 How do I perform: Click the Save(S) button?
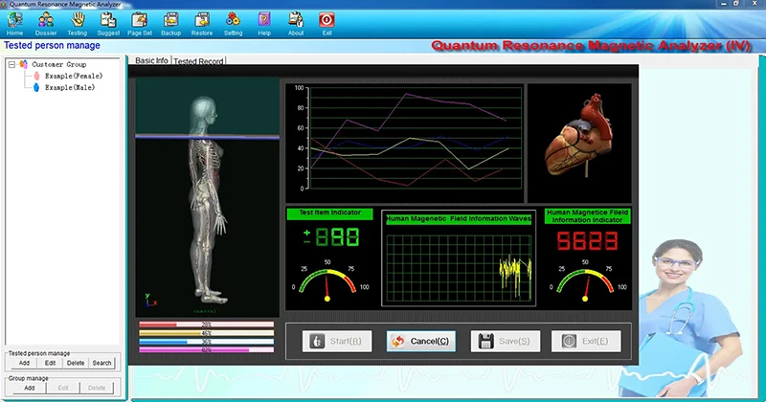click(506, 341)
